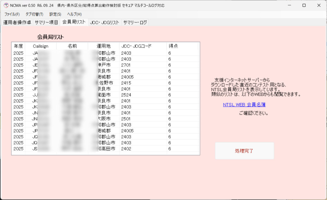Screen dimensions: 327x200
Task: Select the row with 大阪市 code 2501
Action: click(x=105, y=119)
